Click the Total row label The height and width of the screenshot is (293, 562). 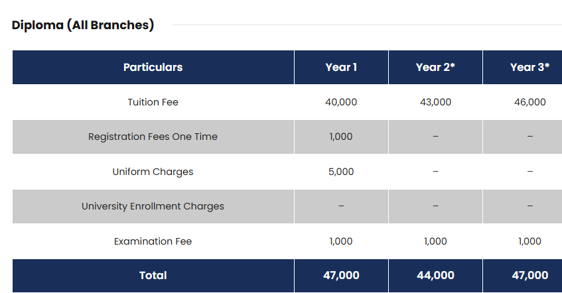153,275
